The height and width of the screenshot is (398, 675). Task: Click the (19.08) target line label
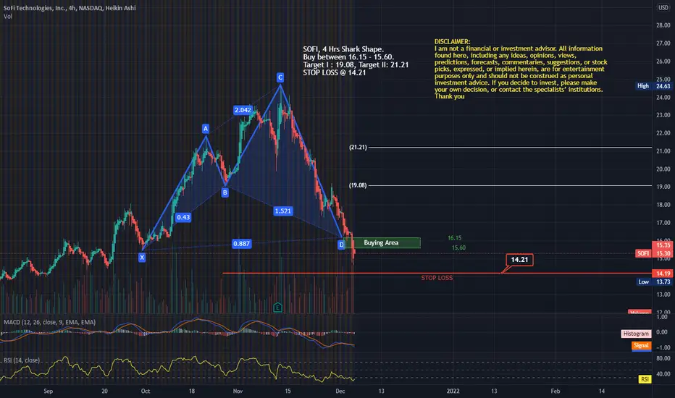[x=359, y=185]
